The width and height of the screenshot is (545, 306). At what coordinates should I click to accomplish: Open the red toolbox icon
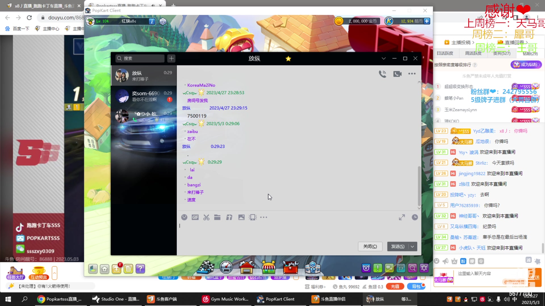pos(290,267)
